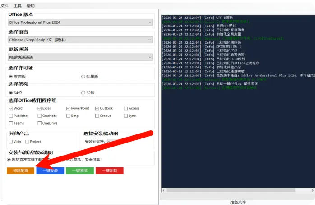Click the blue 一键安装 button

tap(50, 170)
